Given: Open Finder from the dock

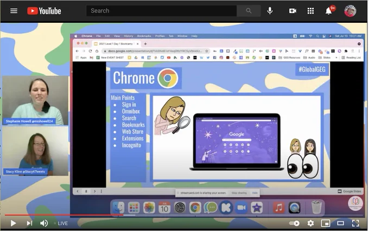Looking at the screenshot, I should pos(118,208).
